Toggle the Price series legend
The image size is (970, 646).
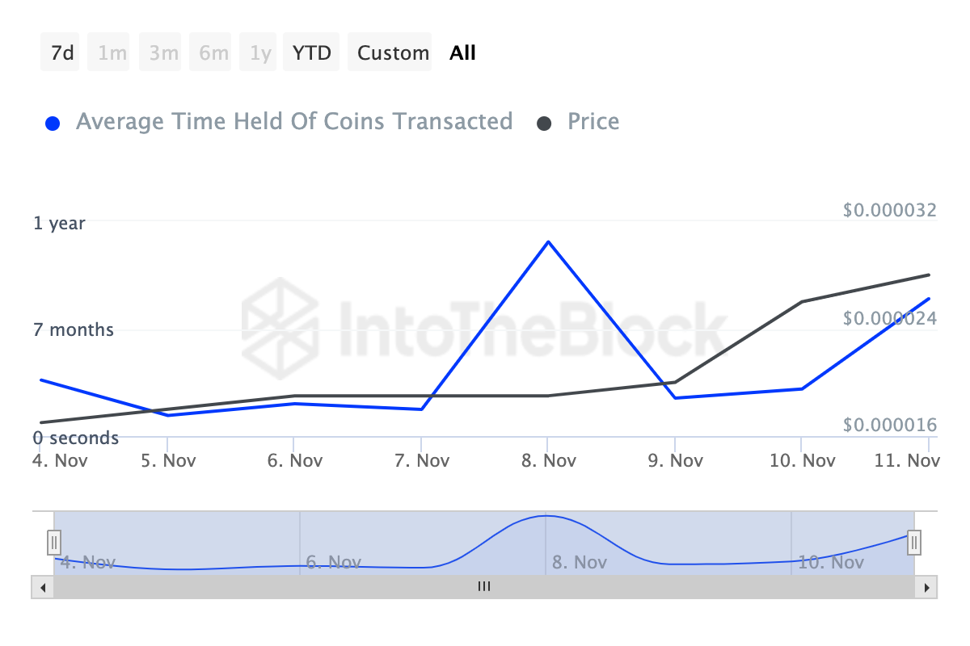tap(593, 122)
